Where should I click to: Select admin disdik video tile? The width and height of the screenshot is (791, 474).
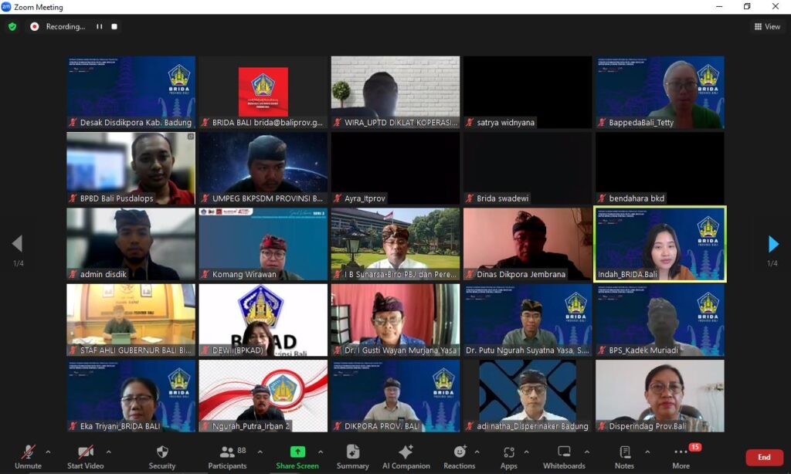[131, 244]
